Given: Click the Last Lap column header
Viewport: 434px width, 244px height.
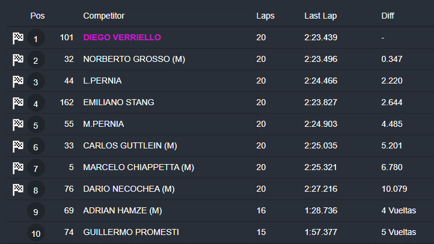Looking at the screenshot, I should (319, 16).
